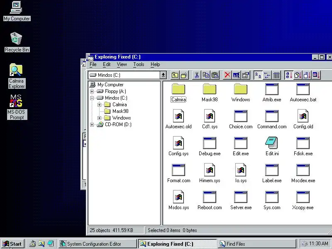Open the File menu
This screenshot has height=249, width=332.
click(93, 64)
